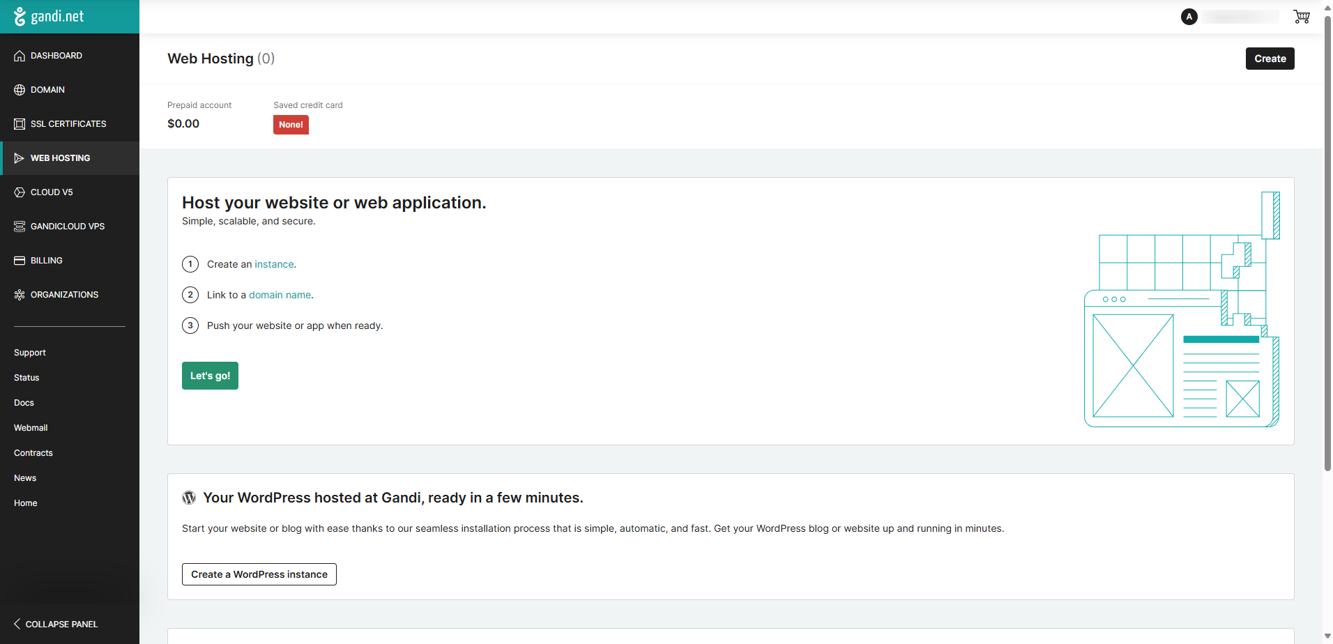
Task: Open Webmail link
Action: coord(31,428)
